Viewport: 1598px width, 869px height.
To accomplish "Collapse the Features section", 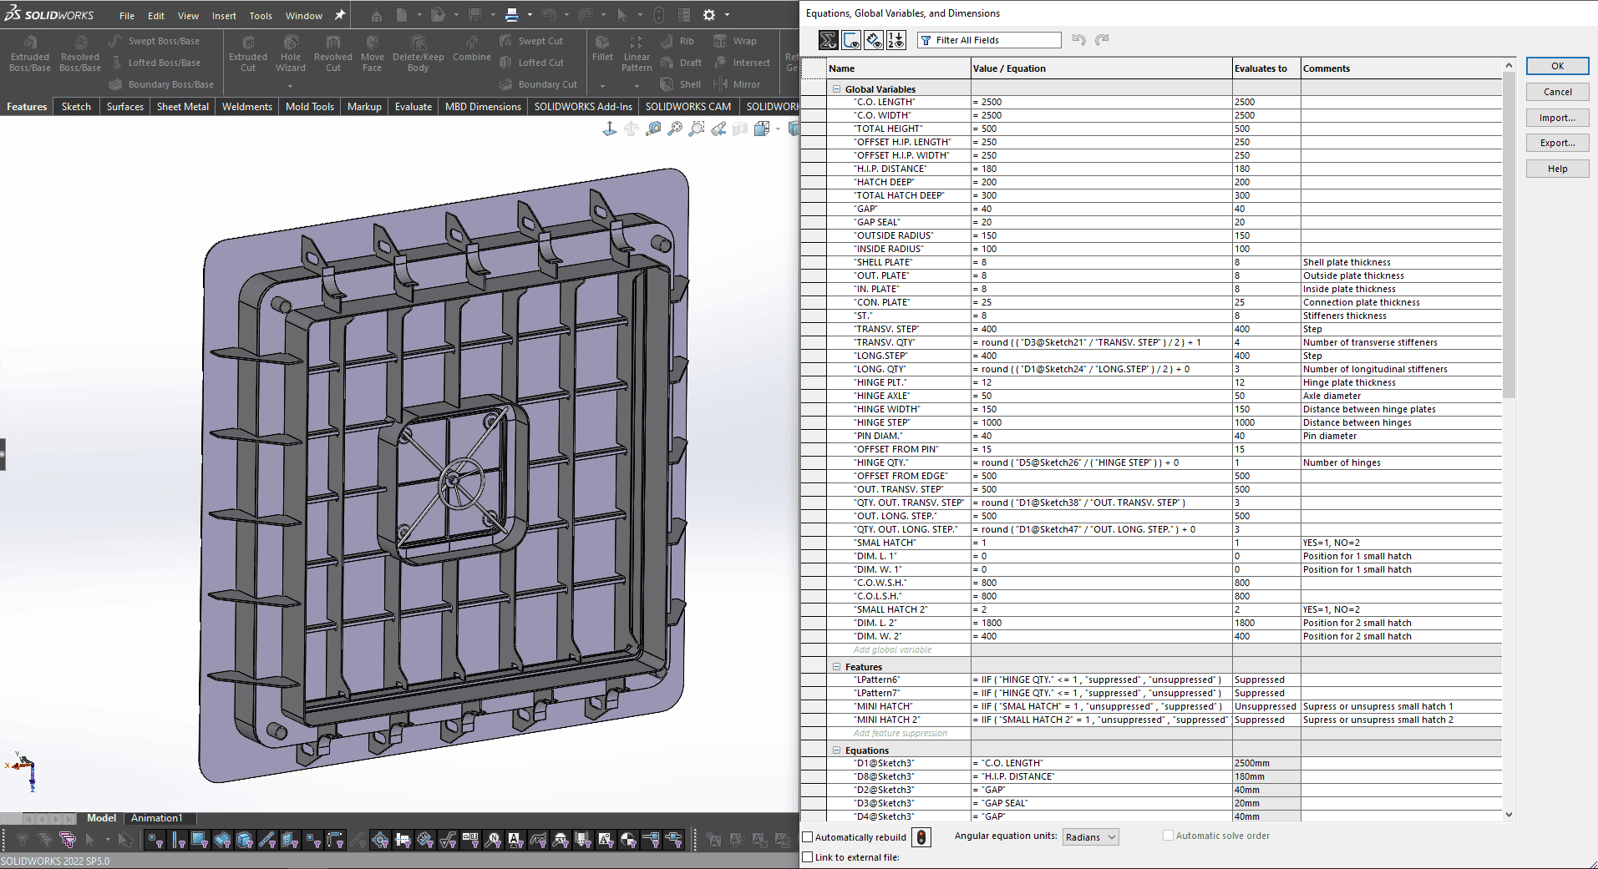I will click(x=836, y=667).
